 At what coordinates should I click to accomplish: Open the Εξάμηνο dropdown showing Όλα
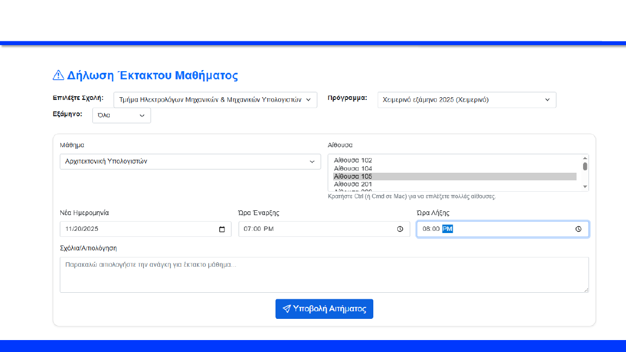pos(122,115)
